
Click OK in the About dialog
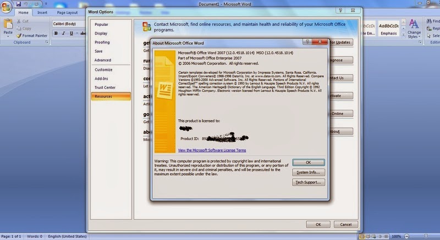[x=309, y=163]
